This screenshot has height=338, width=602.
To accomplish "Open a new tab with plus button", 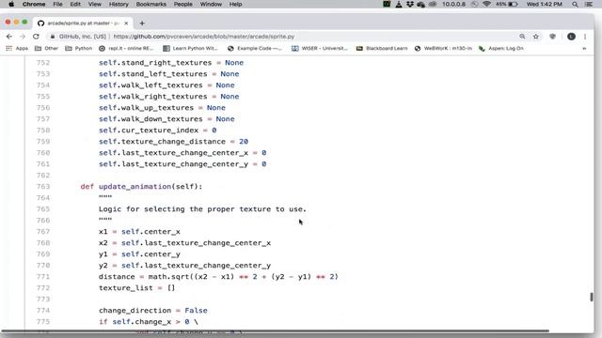I will coord(142,23).
